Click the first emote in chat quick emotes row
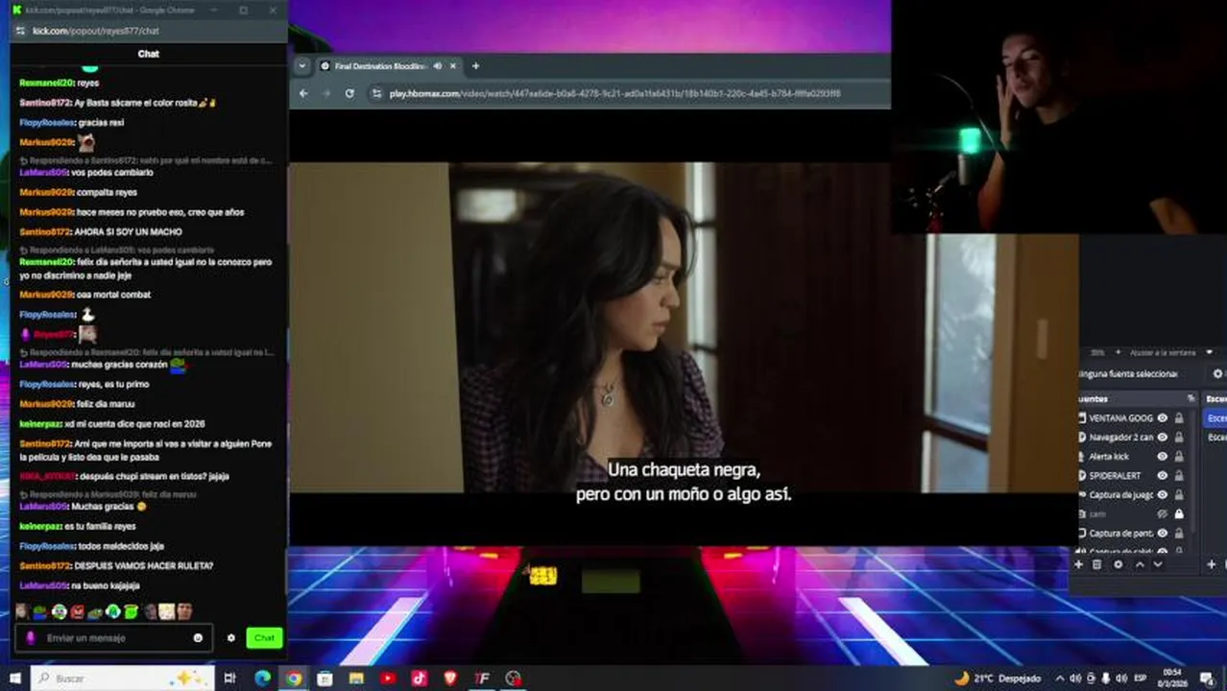This screenshot has width=1227, height=691. point(22,611)
